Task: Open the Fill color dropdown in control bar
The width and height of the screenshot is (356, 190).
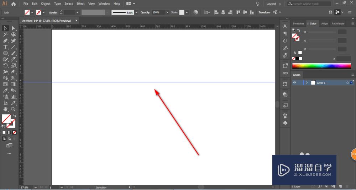Action: (x=32, y=12)
